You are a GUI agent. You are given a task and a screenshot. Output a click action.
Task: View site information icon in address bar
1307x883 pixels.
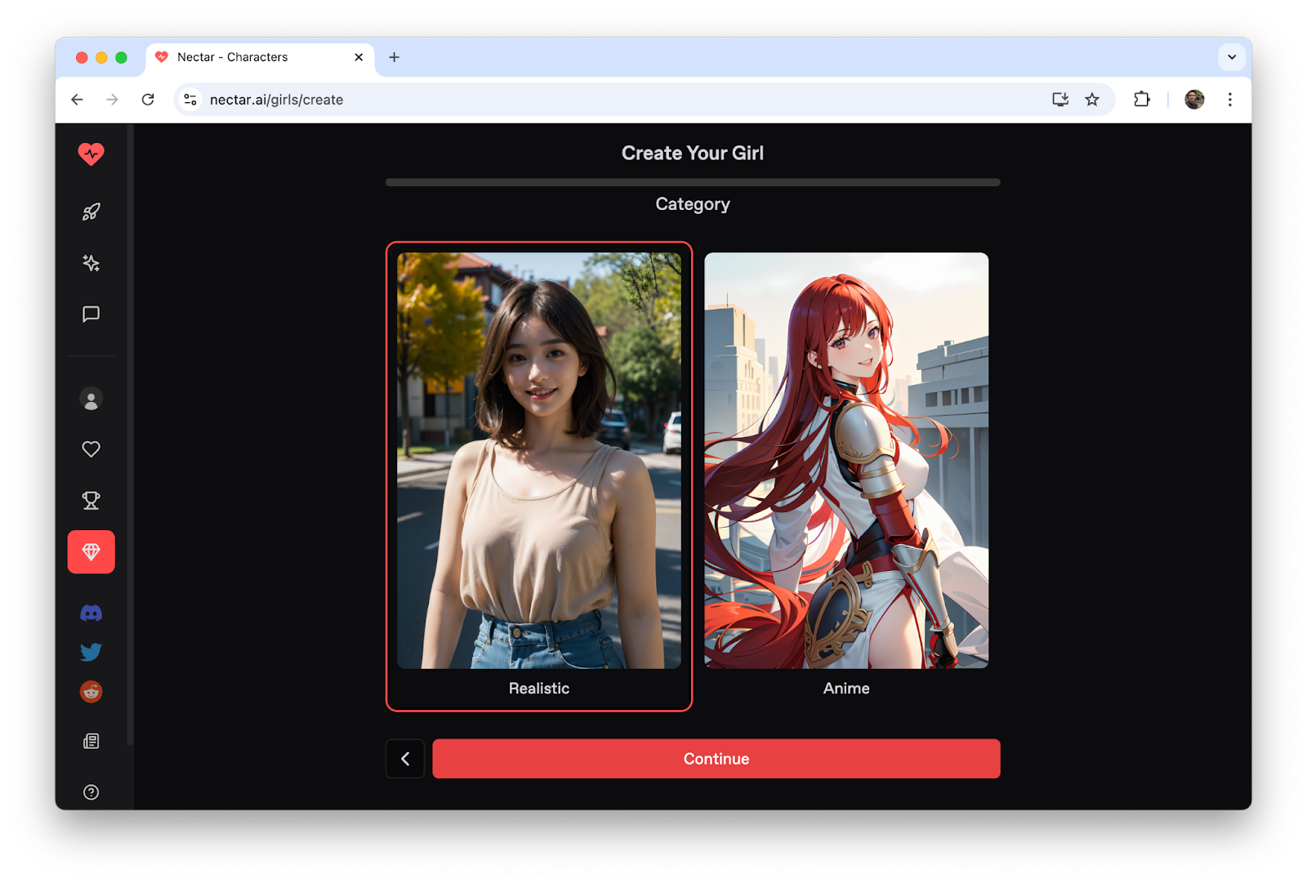pos(190,100)
